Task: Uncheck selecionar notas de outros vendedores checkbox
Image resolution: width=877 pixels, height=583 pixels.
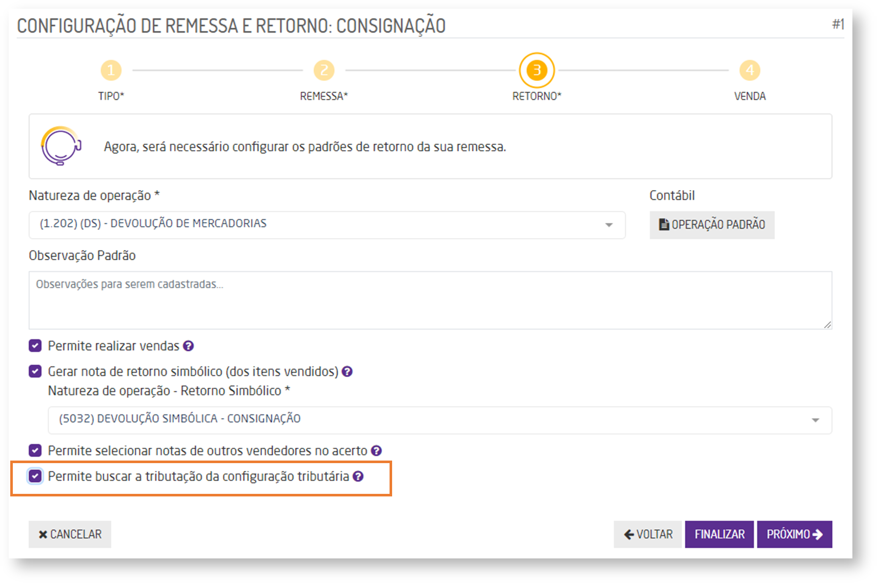Action: point(35,451)
